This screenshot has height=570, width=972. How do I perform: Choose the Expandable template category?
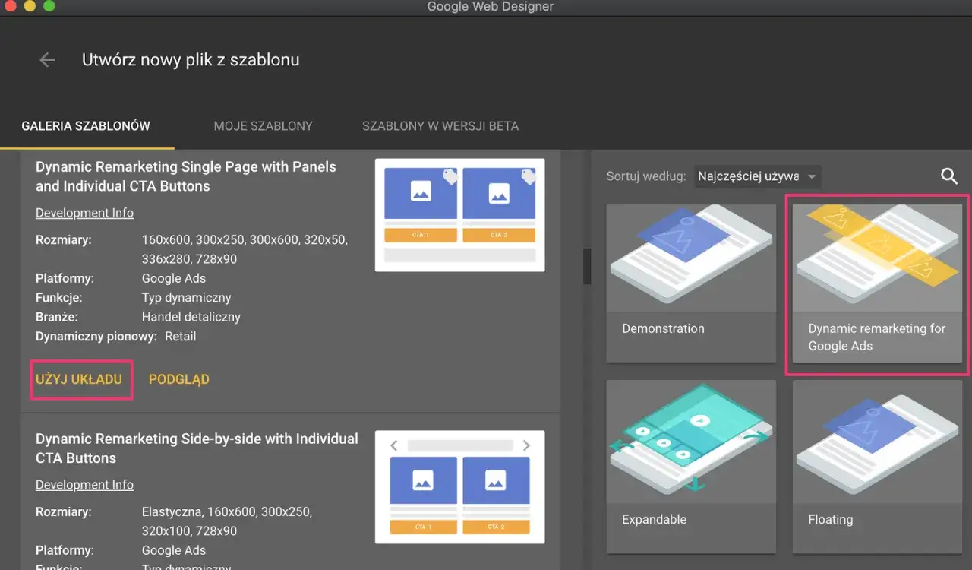690,467
